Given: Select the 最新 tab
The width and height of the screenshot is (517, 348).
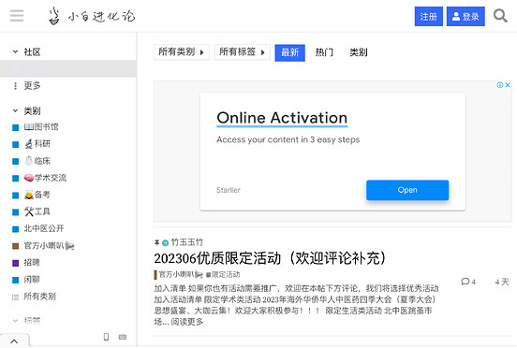Looking at the screenshot, I should pyautogui.click(x=289, y=52).
